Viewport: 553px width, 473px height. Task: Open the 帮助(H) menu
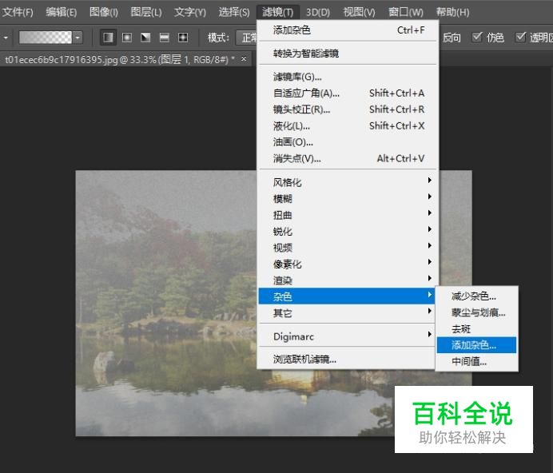point(452,12)
